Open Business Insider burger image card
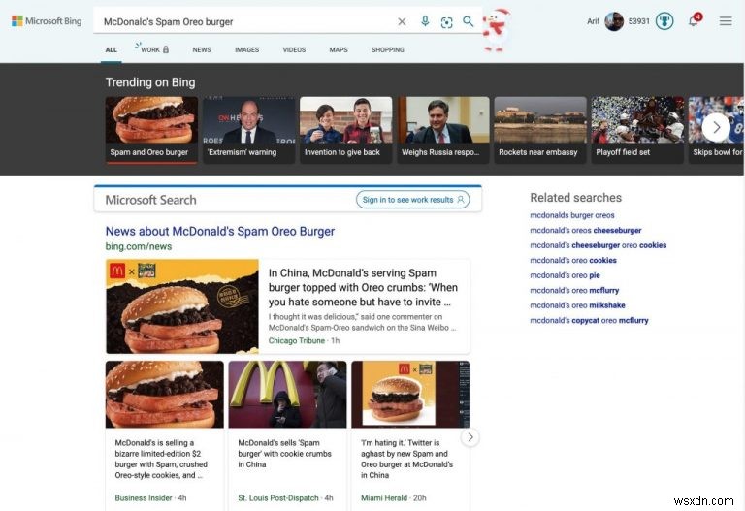This screenshot has width=745, height=511. pos(164,395)
